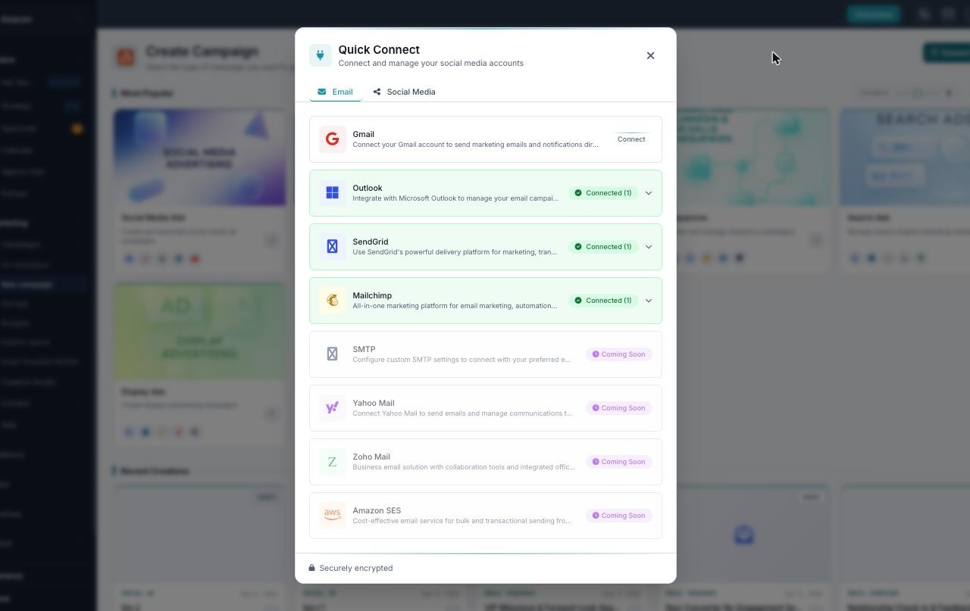Click the Mailchimp monkey icon

pos(332,301)
